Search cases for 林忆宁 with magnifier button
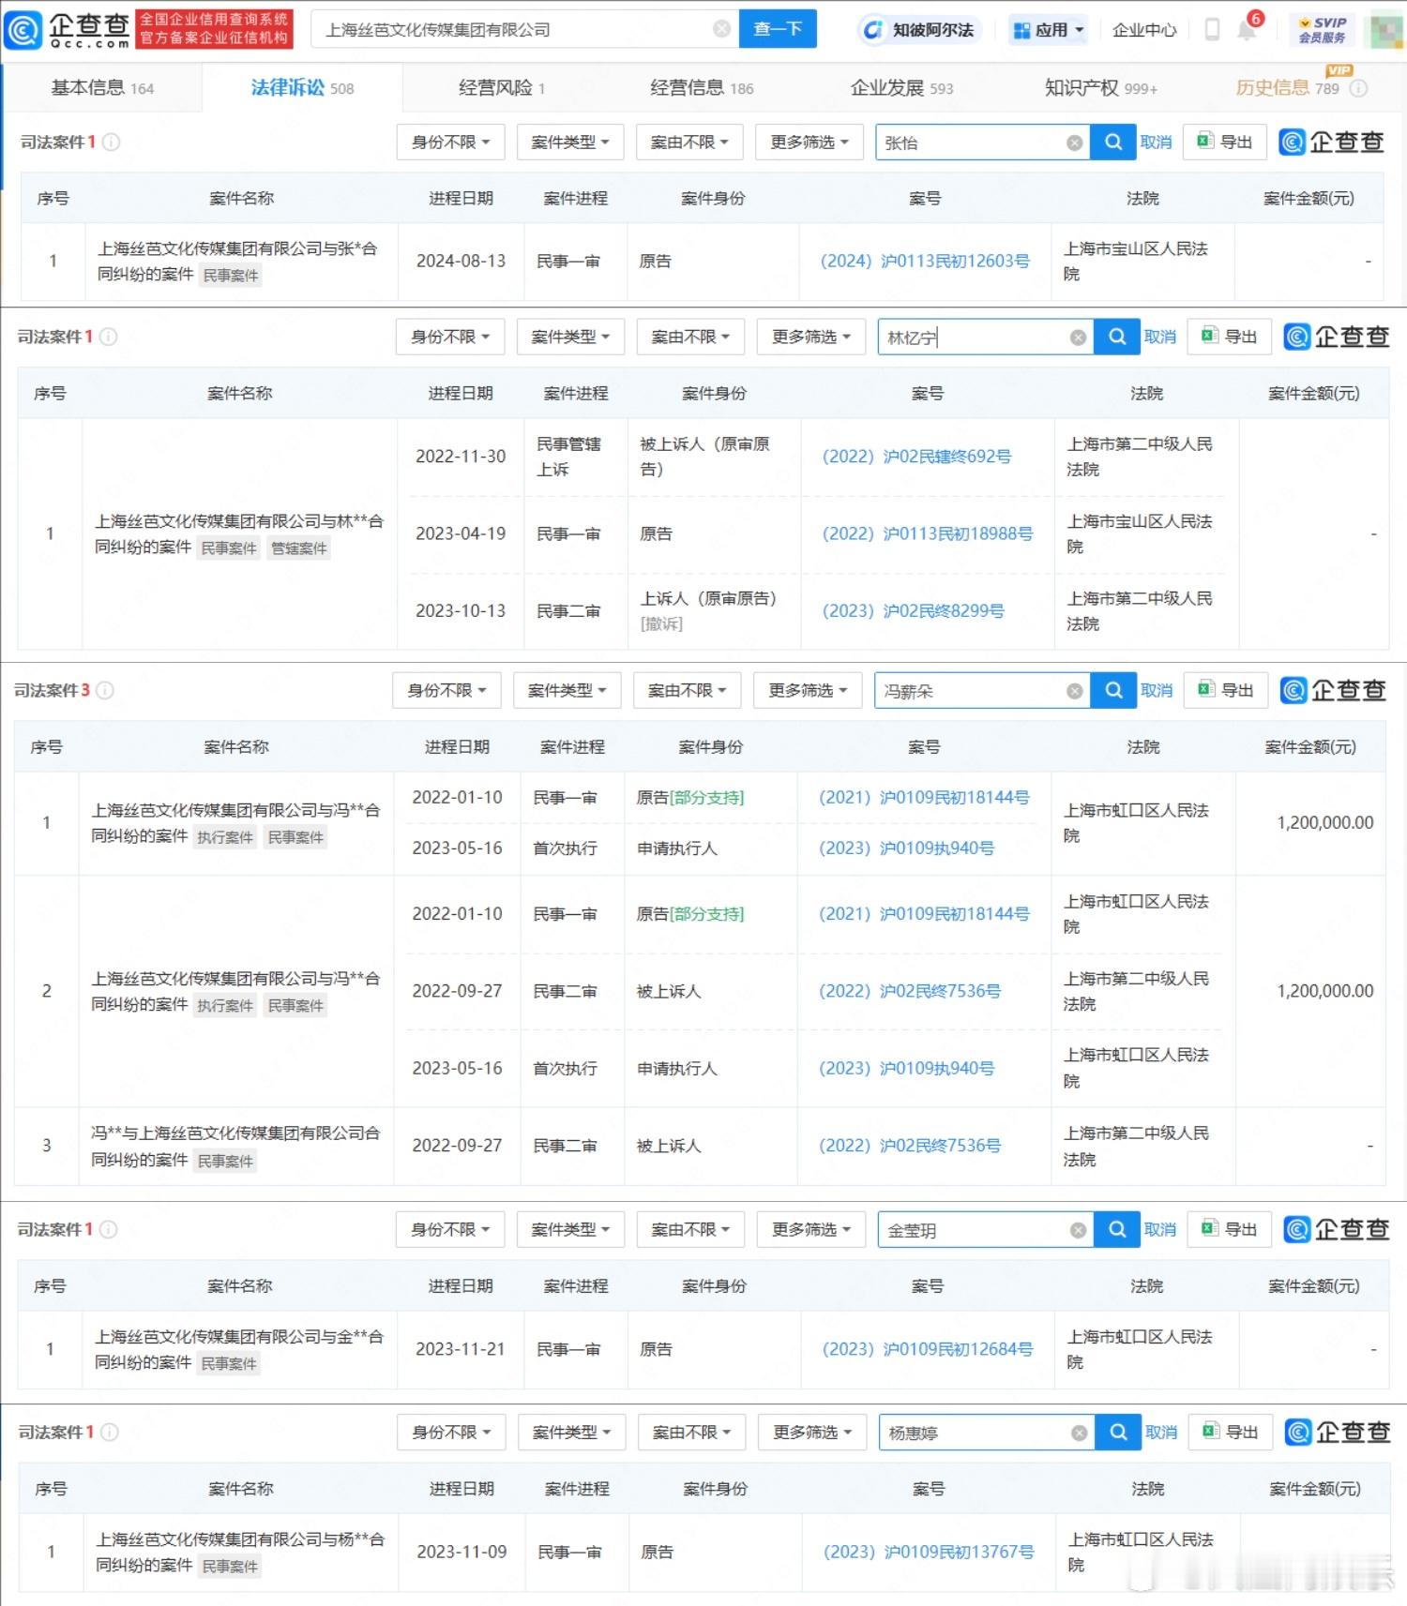This screenshot has width=1407, height=1606. (1117, 337)
